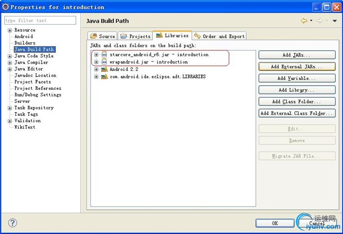Select Java Build Path item

pos(35,49)
